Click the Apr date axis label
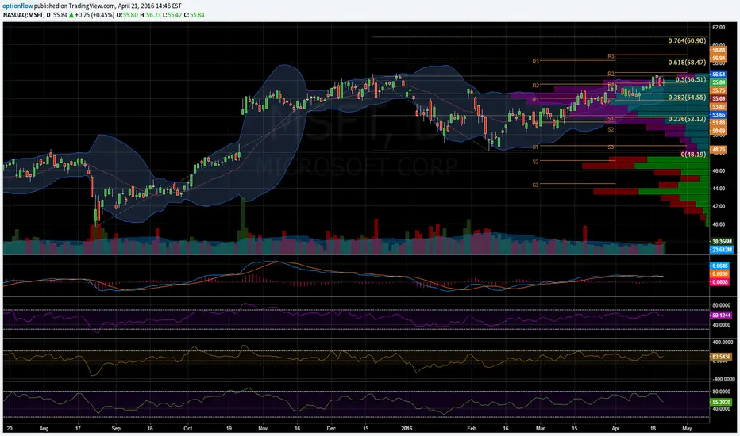 pos(615,429)
